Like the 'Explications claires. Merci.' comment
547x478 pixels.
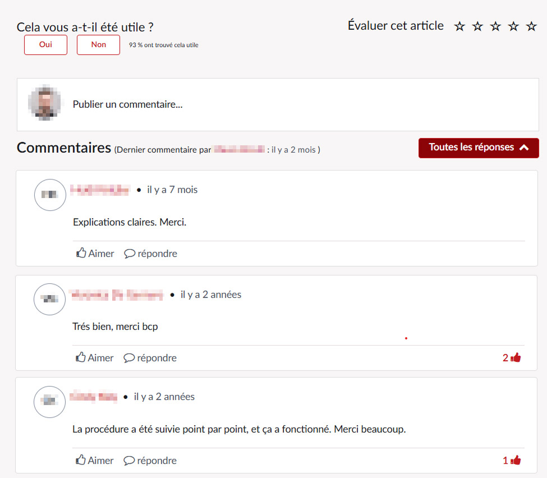tap(95, 253)
